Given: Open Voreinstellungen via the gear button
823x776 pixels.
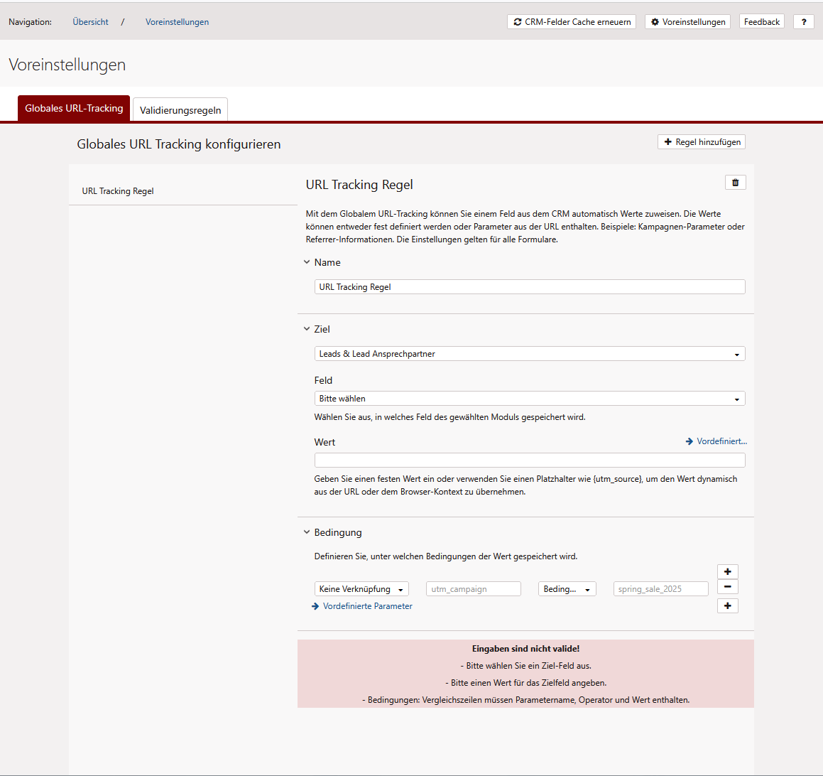Looking at the screenshot, I should pyautogui.click(x=687, y=22).
